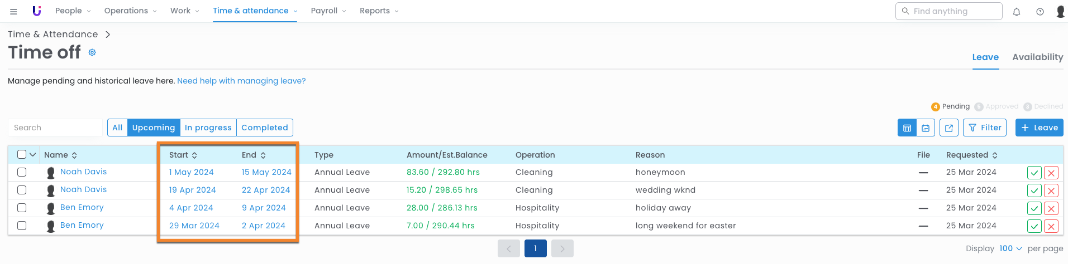Tick the select-all checkbox in table header

pyautogui.click(x=22, y=155)
